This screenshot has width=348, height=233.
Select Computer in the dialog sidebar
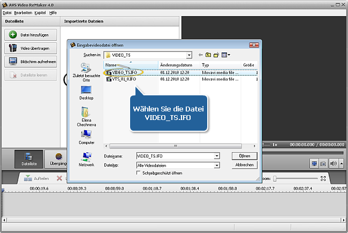point(86,137)
